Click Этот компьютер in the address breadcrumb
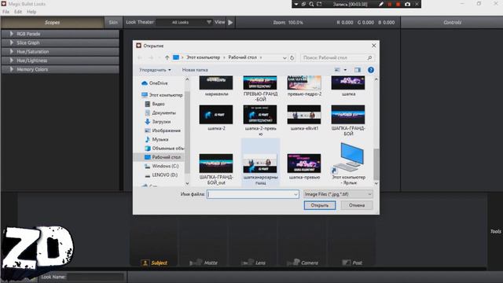 [x=204, y=57]
